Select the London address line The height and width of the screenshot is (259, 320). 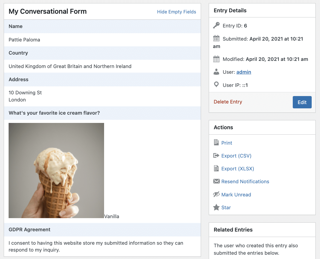coord(17,100)
